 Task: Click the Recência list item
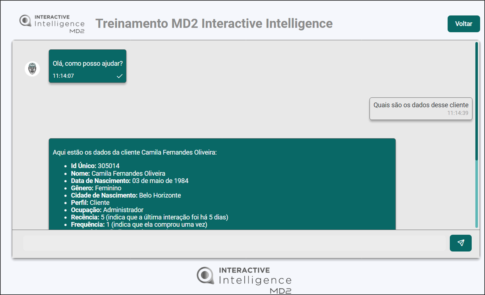point(149,217)
